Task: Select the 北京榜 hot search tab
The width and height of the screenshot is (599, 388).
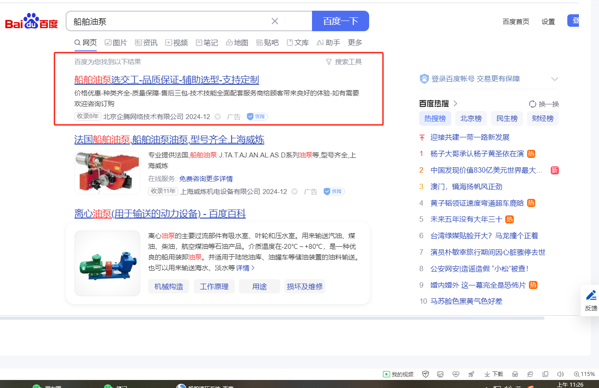Action: click(471, 119)
